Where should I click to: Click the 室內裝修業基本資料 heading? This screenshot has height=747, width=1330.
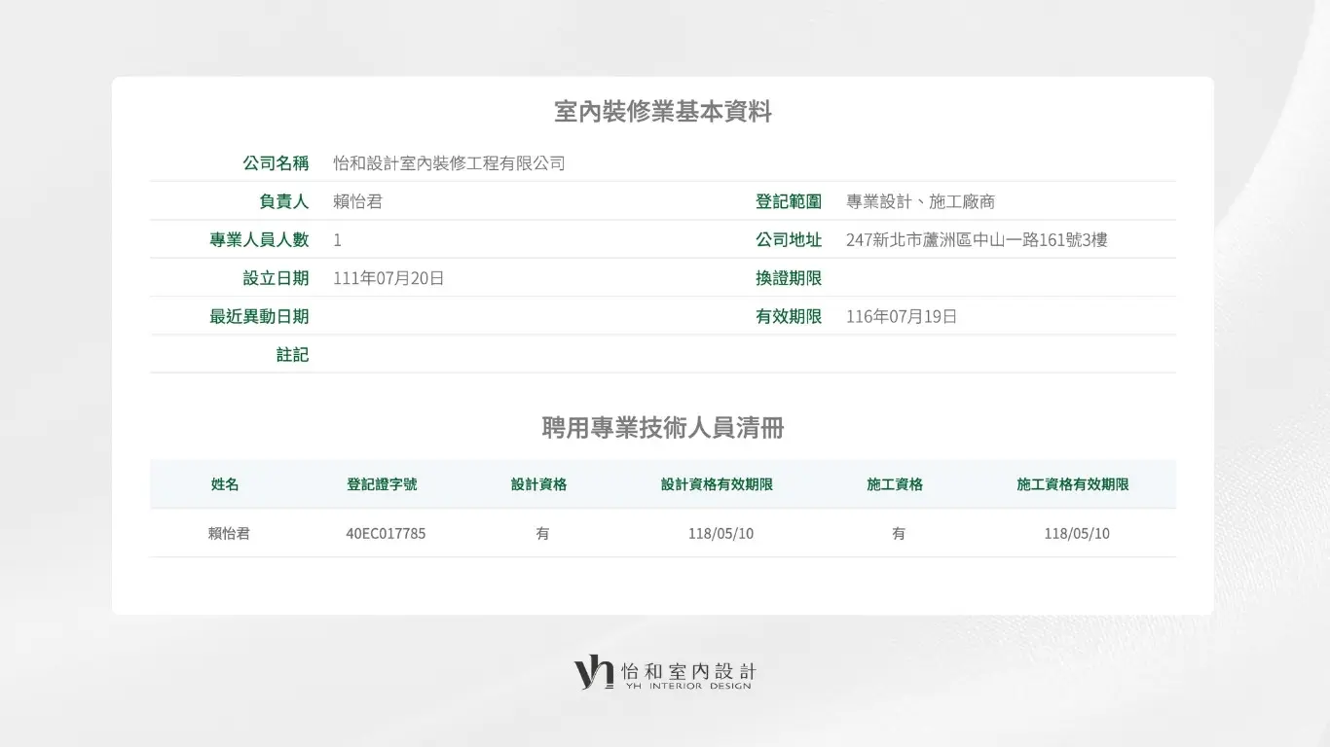pos(663,112)
